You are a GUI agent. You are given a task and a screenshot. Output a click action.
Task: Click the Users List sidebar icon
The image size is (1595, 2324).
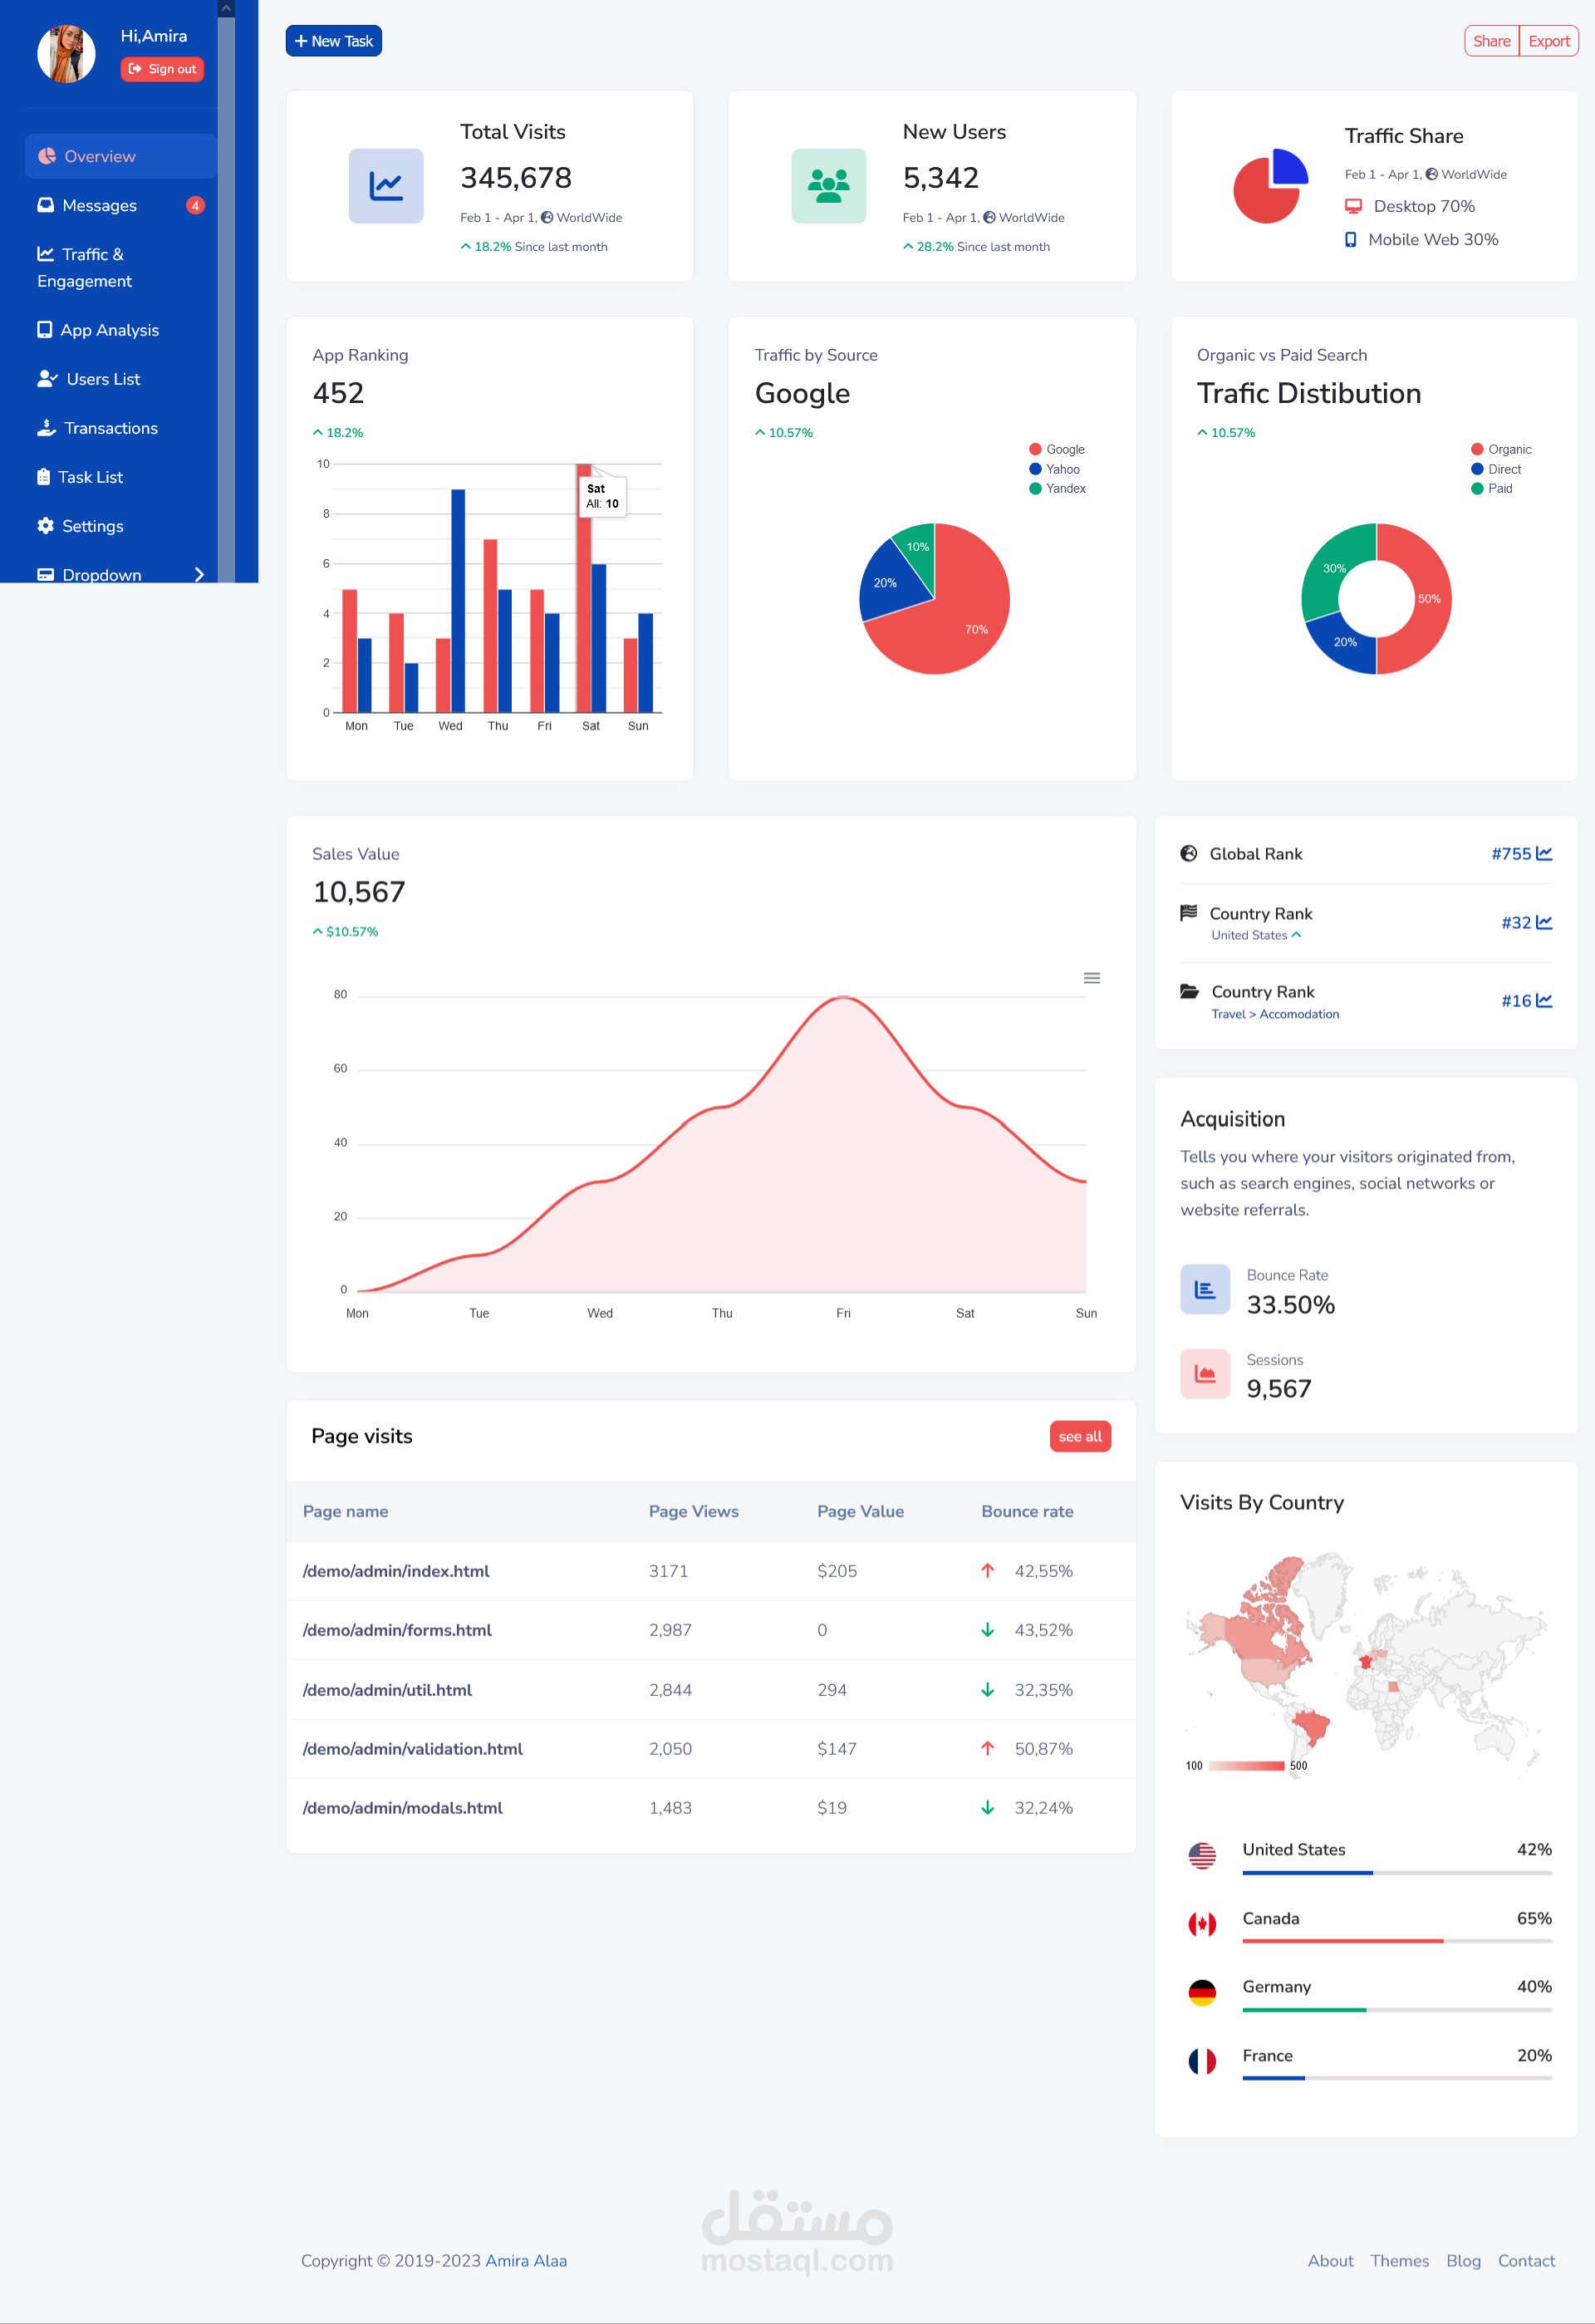[47, 379]
